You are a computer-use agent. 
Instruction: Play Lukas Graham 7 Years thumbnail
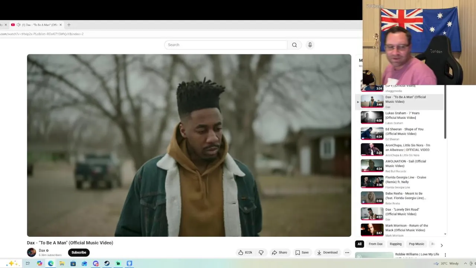372,117
